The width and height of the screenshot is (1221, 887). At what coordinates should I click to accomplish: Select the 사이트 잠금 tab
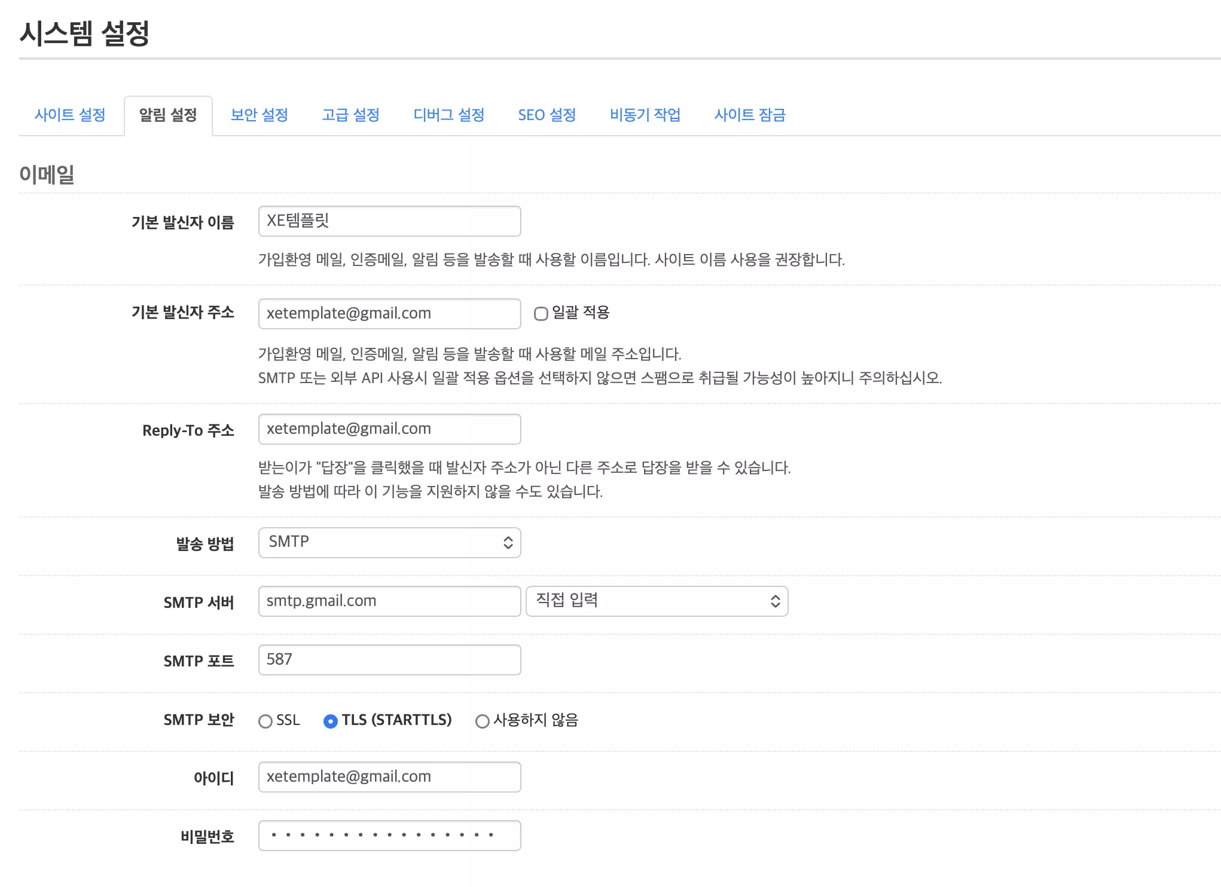(x=751, y=115)
